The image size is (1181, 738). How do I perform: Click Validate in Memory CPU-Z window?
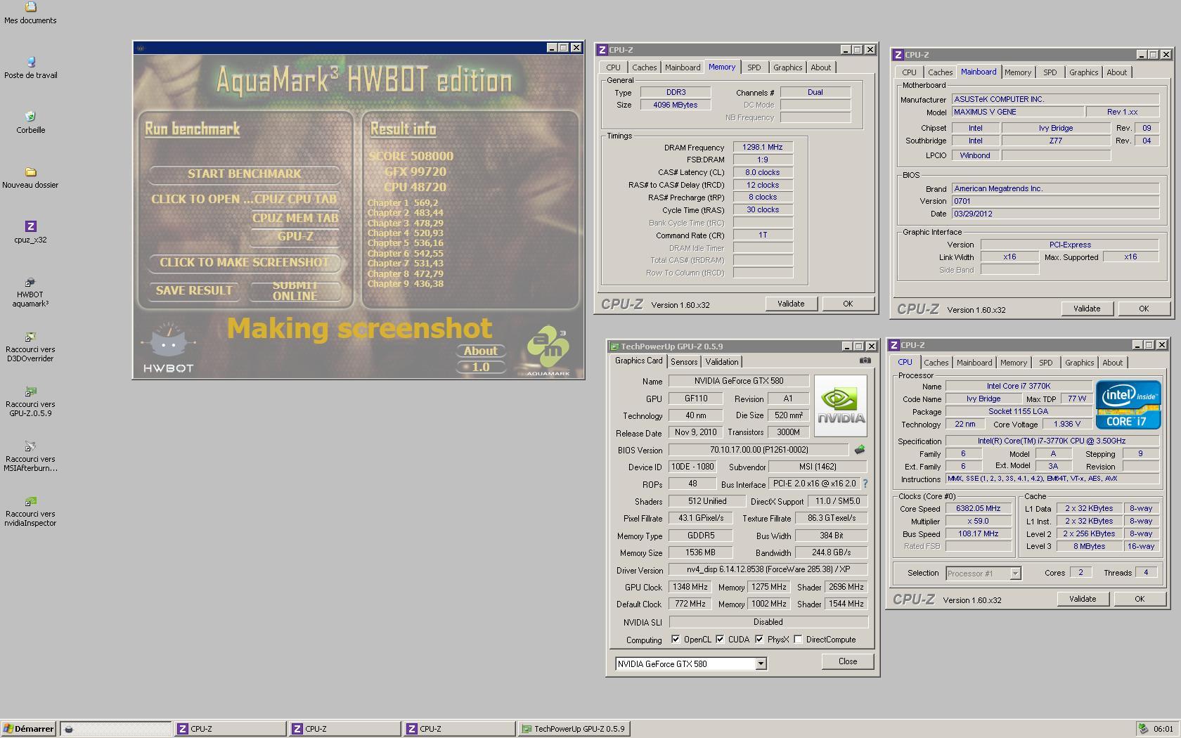(x=791, y=304)
